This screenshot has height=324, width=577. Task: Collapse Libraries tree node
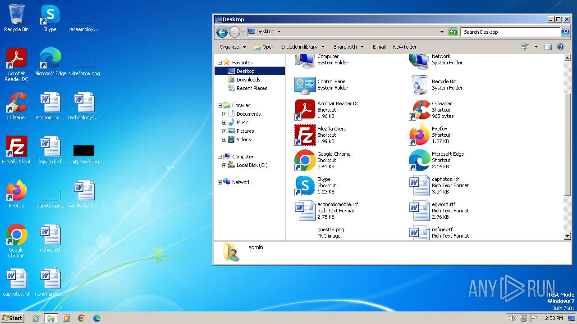point(220,105)
